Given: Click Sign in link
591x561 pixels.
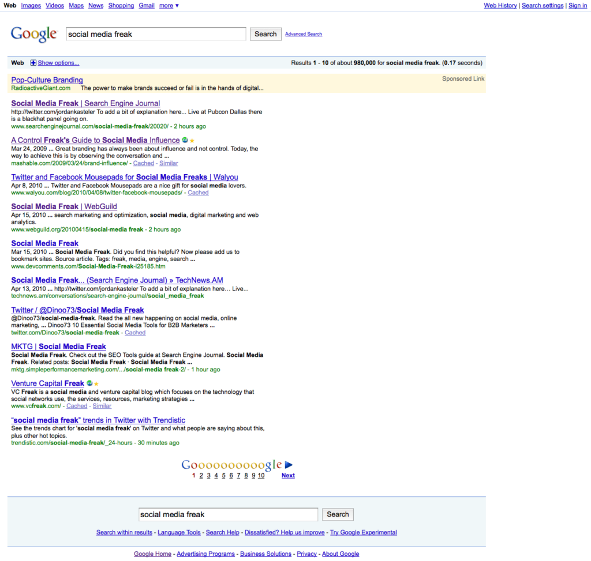Looking at the screenshot, I should pos(577,6).
